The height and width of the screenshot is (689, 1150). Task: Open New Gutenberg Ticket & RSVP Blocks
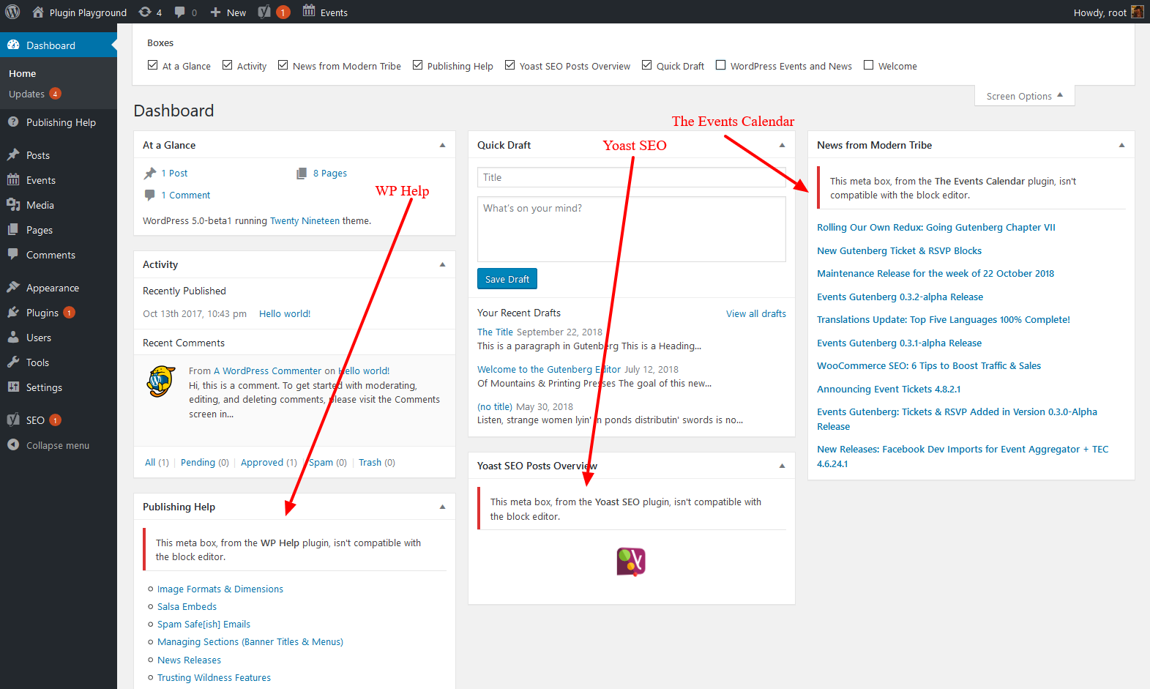pyautogui.click(x=899, y=250)
